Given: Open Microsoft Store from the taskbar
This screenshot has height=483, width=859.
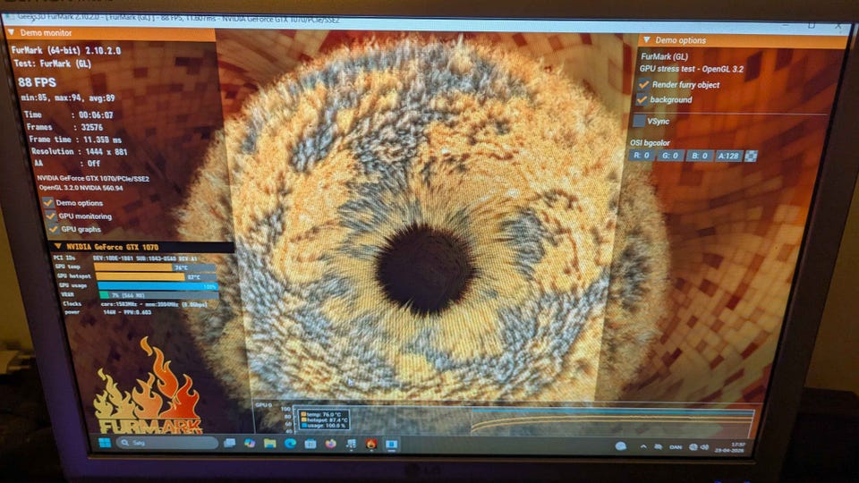Looking at the screenshot, I should pos(310,444).
